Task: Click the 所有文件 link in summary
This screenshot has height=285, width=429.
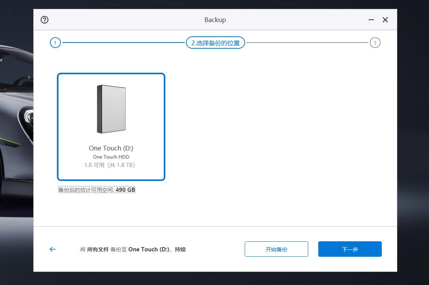Action: (98, 249)
